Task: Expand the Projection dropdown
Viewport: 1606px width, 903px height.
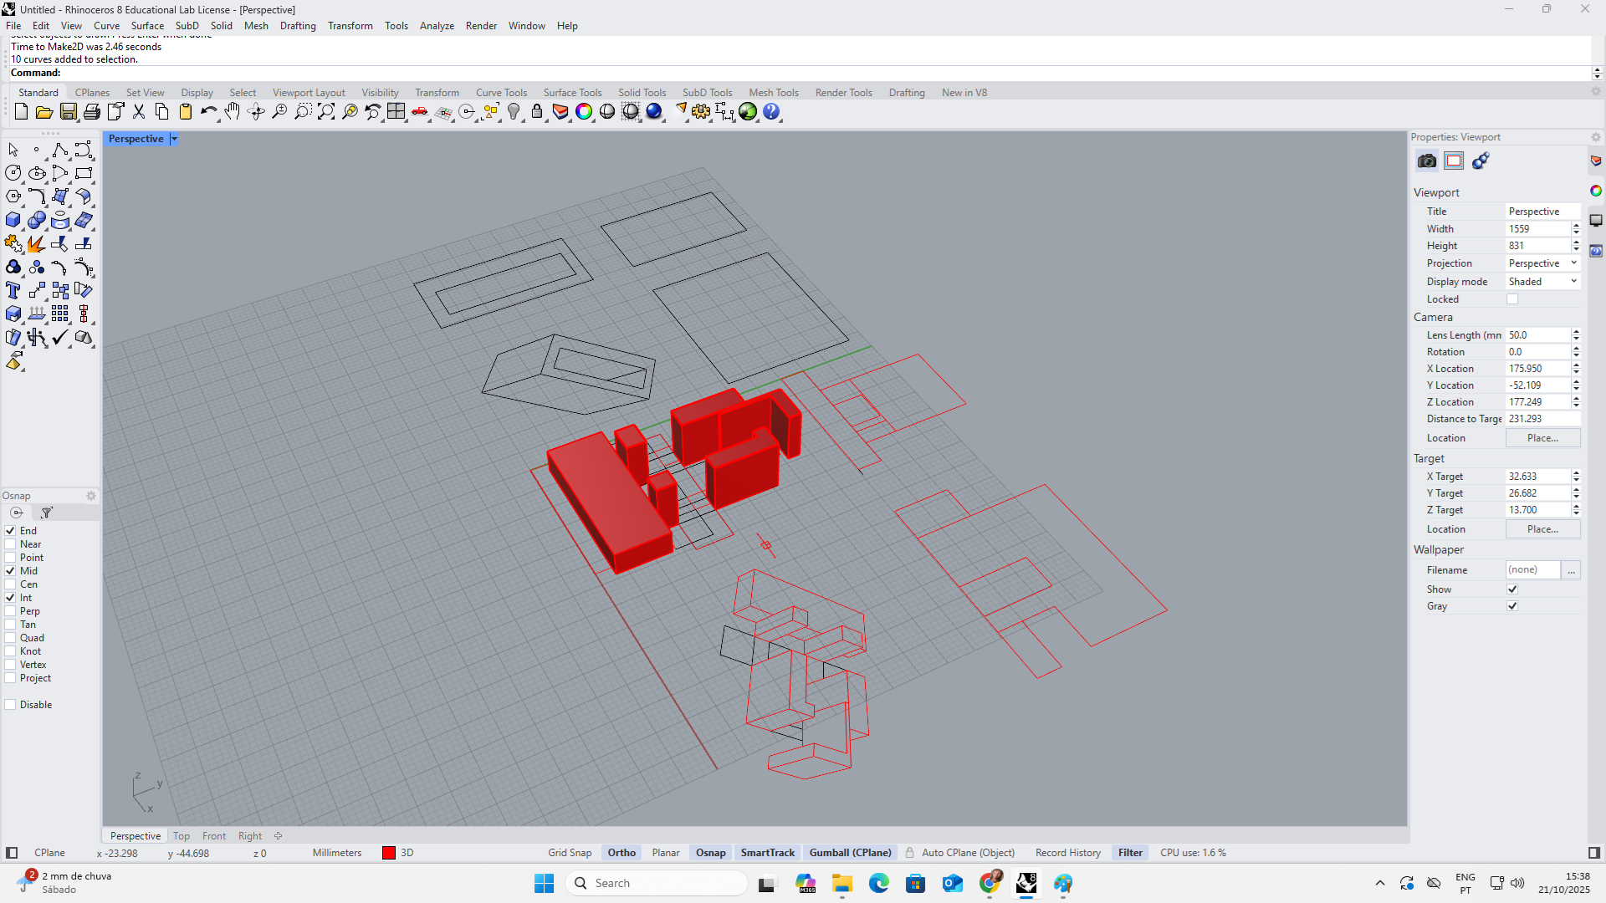Action: coord(1542,263)
